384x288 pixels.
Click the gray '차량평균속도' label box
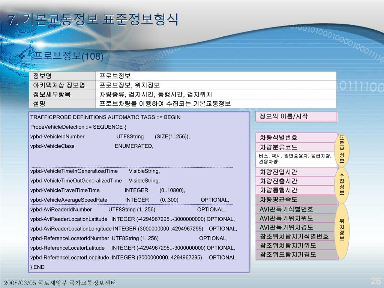pos(296,199)
